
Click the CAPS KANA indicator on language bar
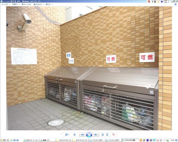(166, 1)
